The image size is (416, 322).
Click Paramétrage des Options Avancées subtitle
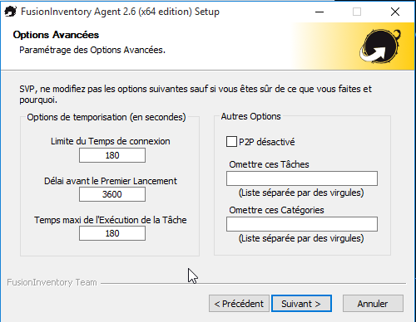pos(92,50)
